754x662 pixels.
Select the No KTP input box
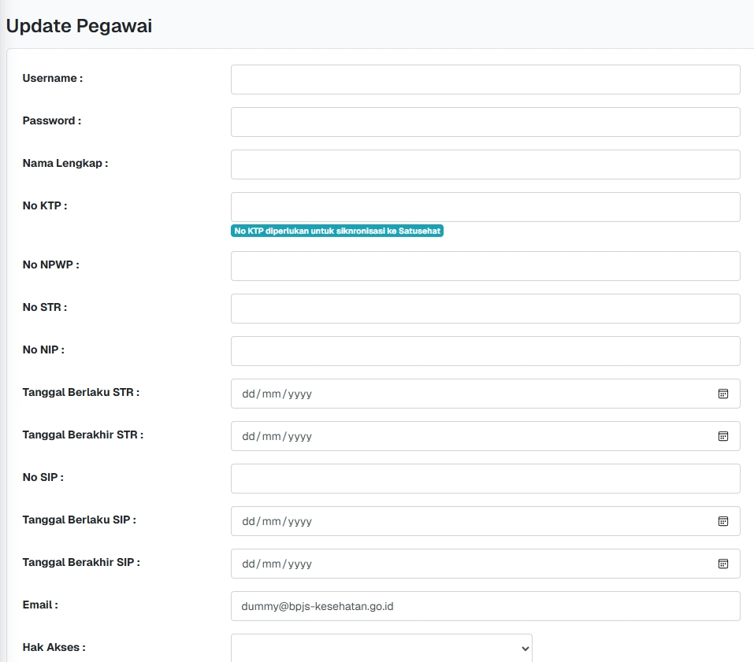[x=485, y=207]
